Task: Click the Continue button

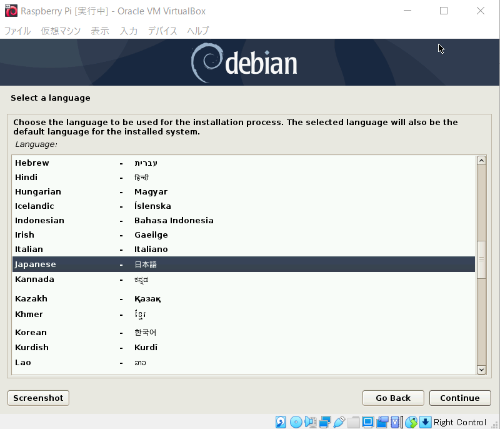Action: pyautogui.click(x=460, y=398)
